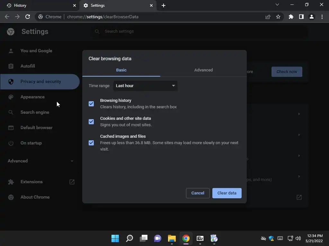Open the Extensions link in sidebar
The image size is (329, 246).
(40, 182)
